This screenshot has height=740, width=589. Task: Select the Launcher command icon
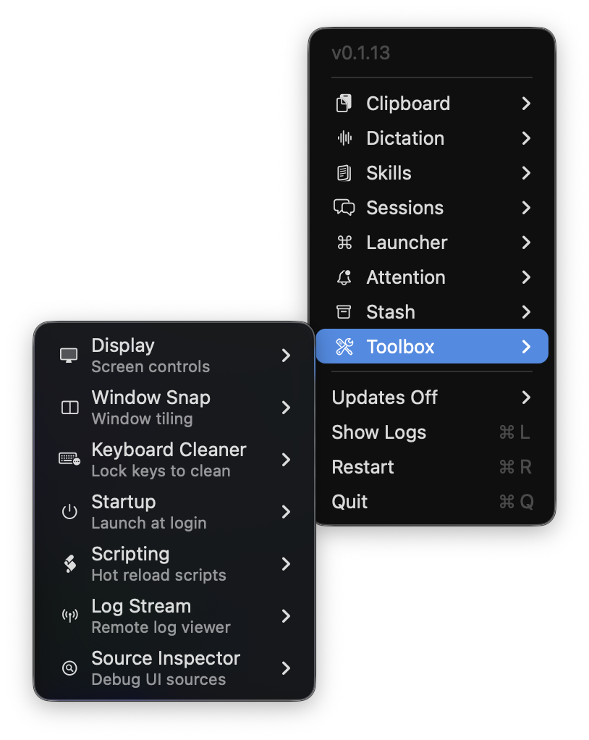click(346, 243)
